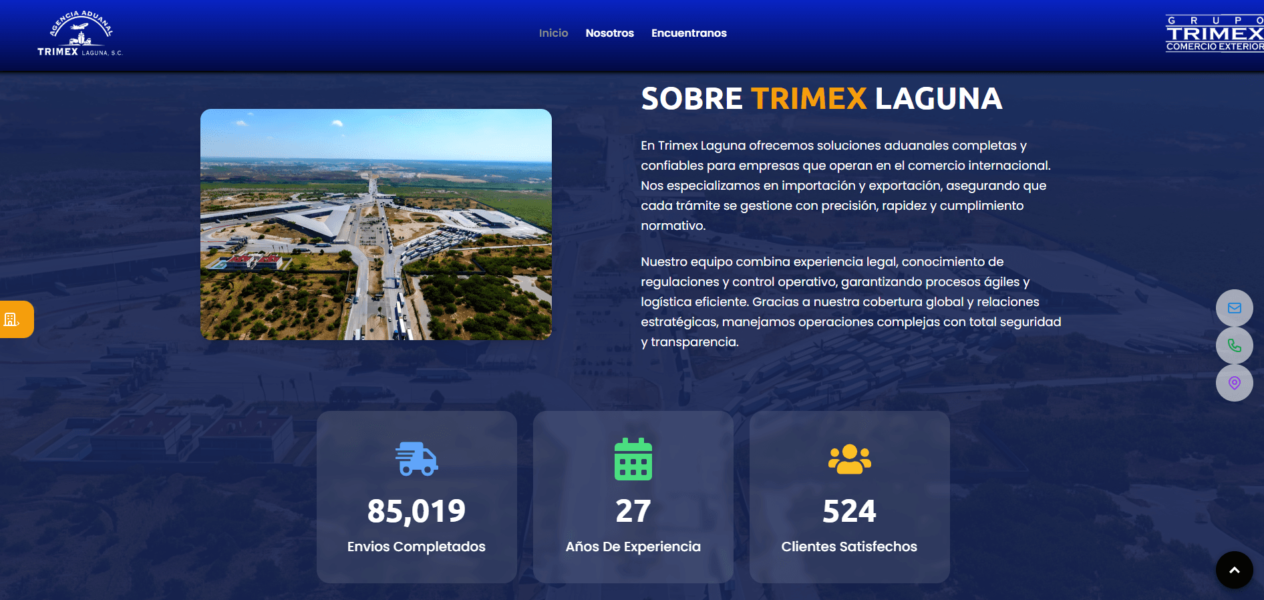Click the blue delivery truck icon
The width and height of the screenshot is (1264, 600).
click(416, 459)
